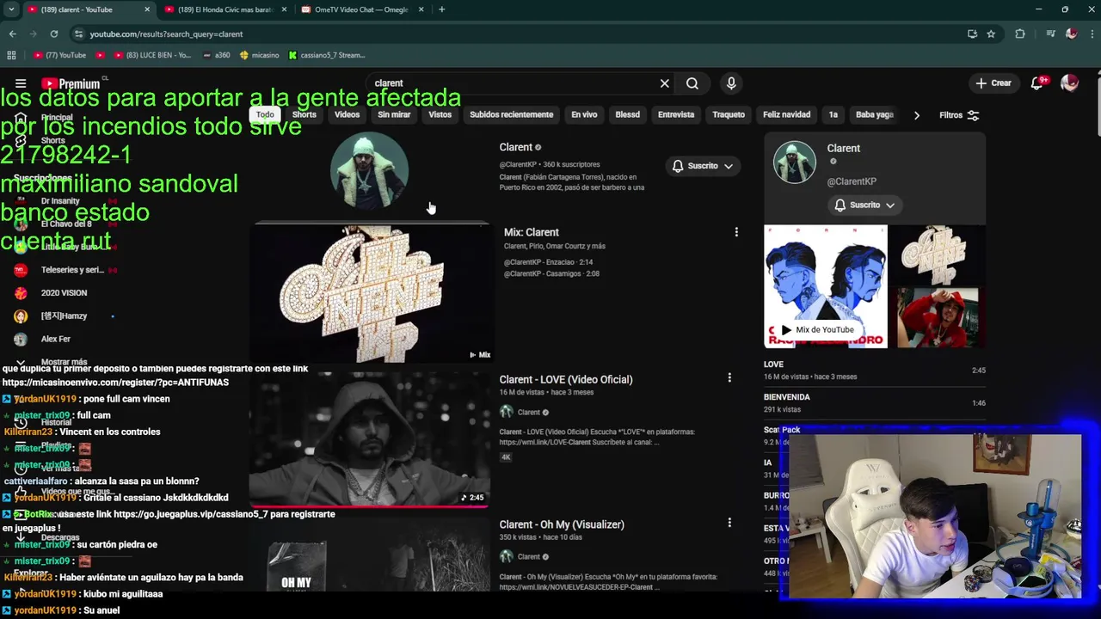Open the micasino bookmark

point(260,55)
